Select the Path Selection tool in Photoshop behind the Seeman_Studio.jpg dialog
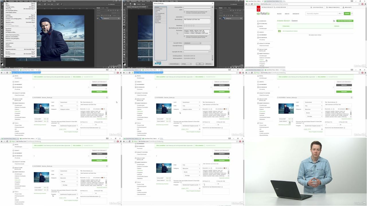Image resolution: width=367 pixels, height=206 pixels. tap(124, 49)
